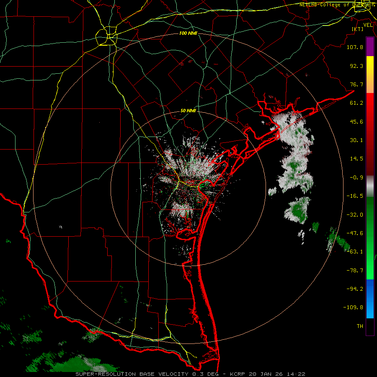The image size is (377, 377).
Task: Click the 61.2 velocity scale value
Action: (356, 103)
